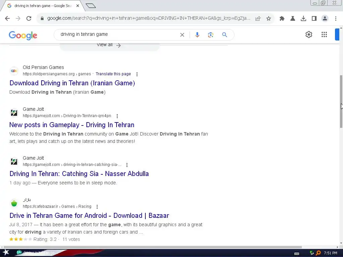Open the Extensions puzzle piece icon
Image resolution: width=343 pixels, height=257 pixels.
(282, 19)
